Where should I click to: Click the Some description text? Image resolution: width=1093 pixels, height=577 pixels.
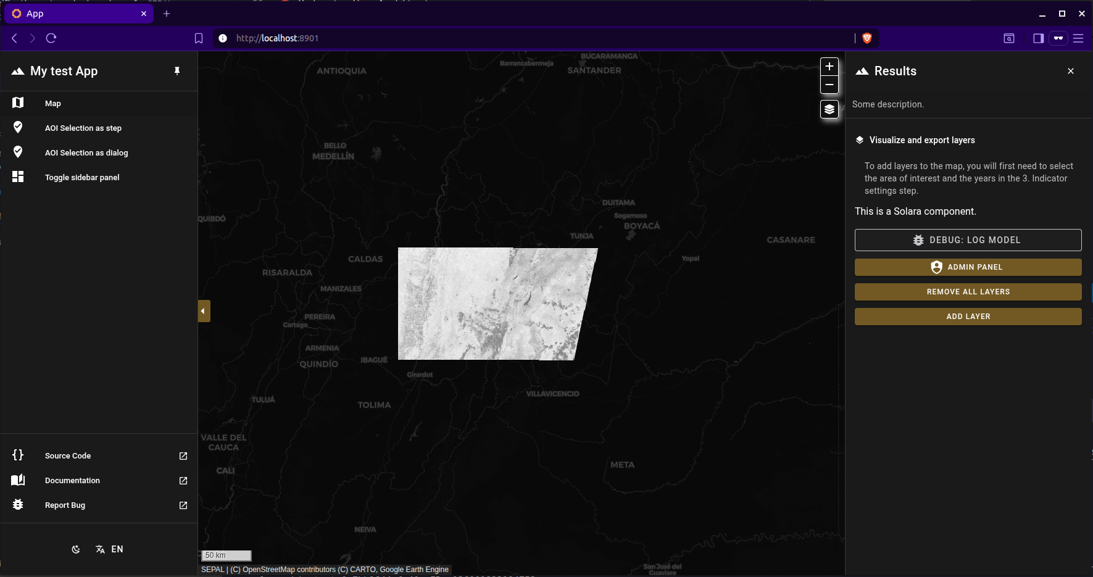coord(888,104)
